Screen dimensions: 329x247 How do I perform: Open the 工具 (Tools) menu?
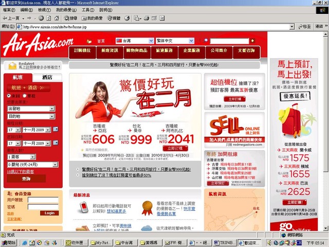(88, 10)
